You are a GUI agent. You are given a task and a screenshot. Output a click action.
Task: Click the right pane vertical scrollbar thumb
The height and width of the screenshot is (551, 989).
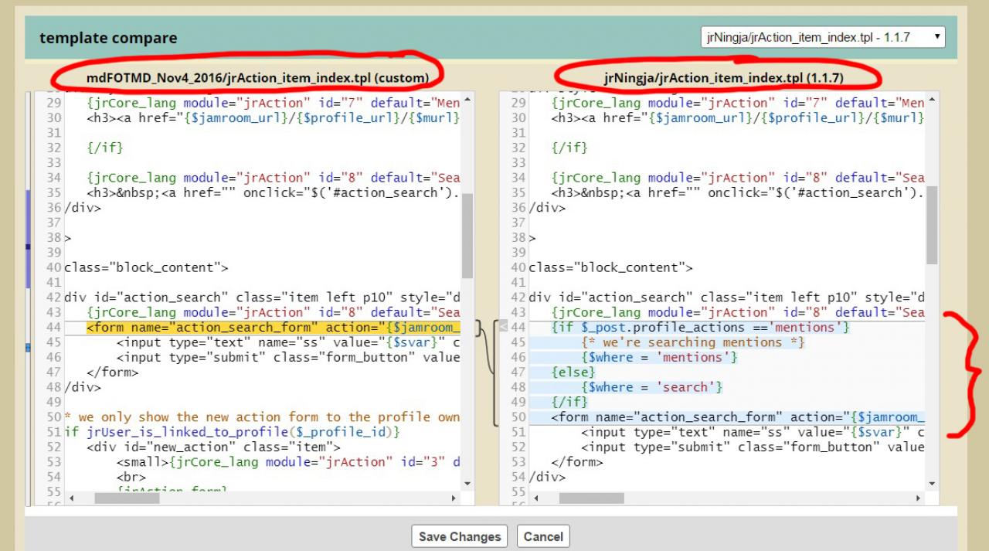coord(931,224)
